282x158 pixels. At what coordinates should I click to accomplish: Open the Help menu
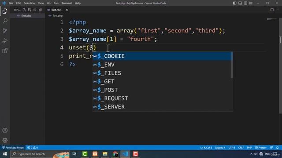78,3
